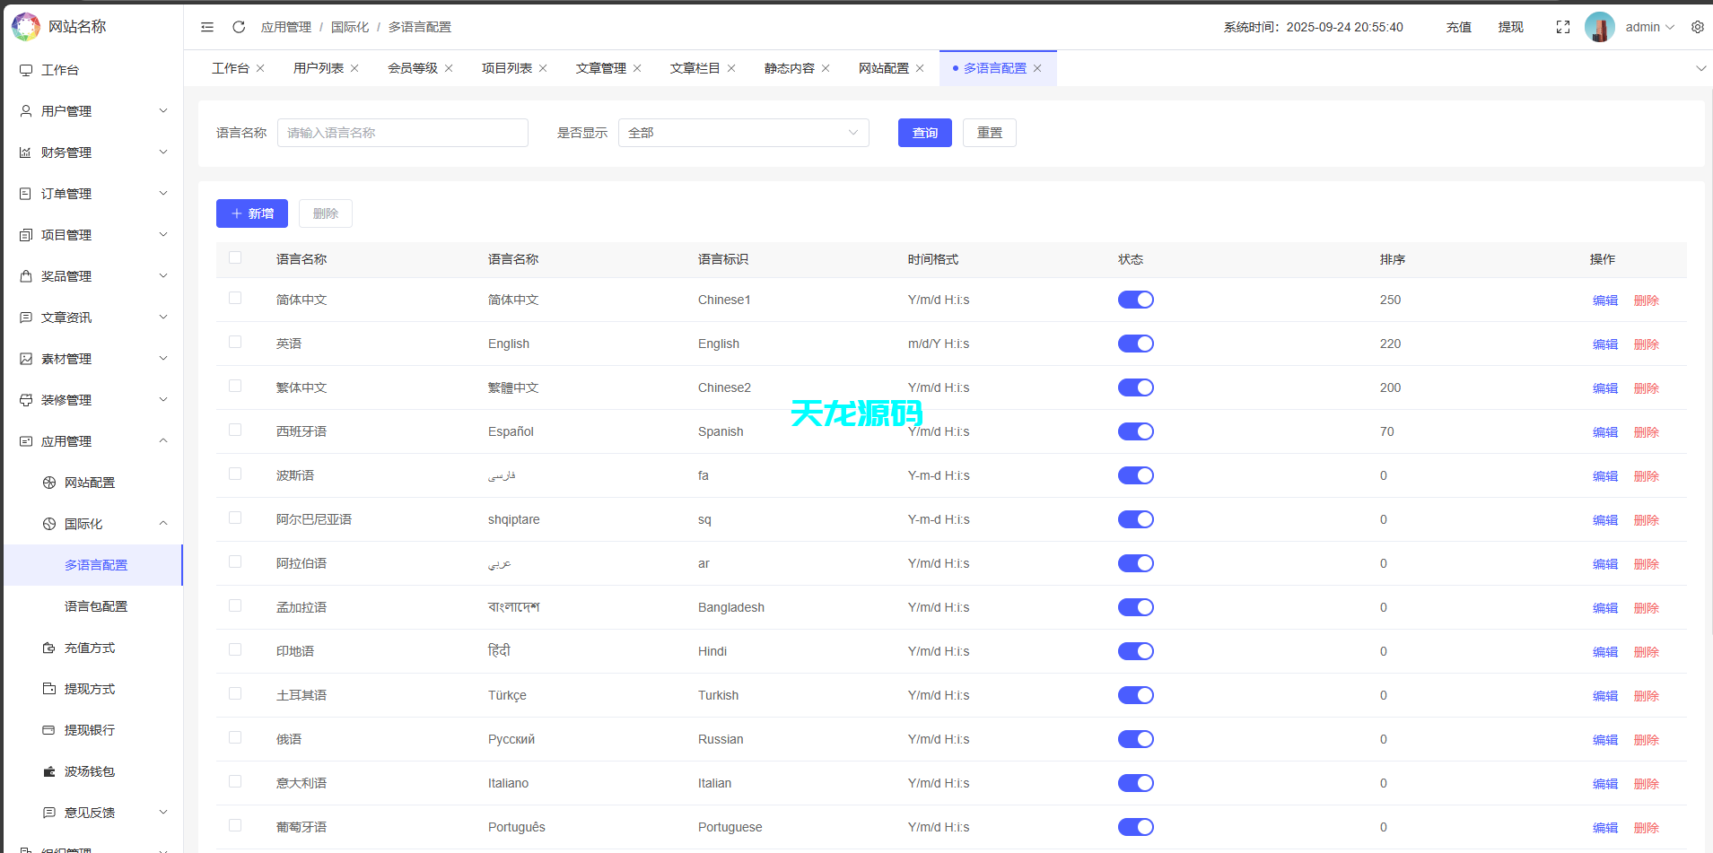
Task: Click the refresh icon in the breadcrumb bar
Action: 238,27
